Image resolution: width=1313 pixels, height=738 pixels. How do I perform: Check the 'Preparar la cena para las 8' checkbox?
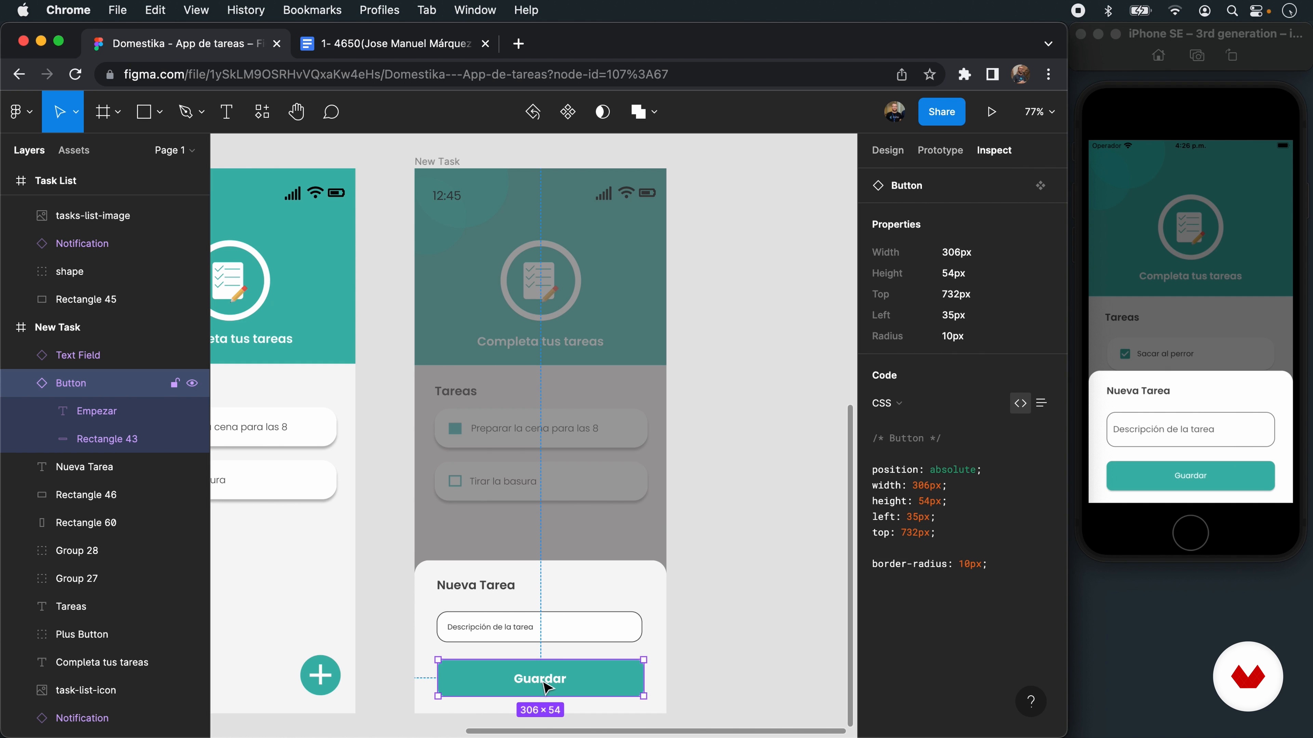pos(455,428)
